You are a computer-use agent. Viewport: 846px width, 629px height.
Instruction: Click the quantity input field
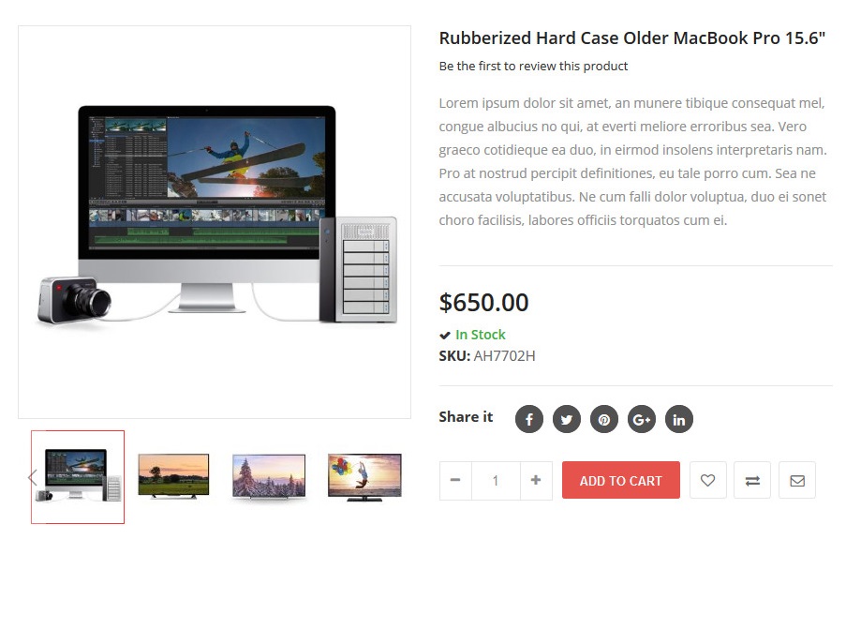495,480
